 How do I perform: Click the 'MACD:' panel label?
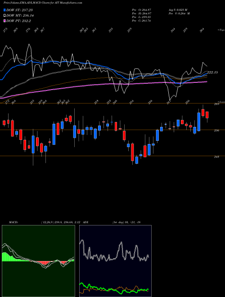pos(13,222)
